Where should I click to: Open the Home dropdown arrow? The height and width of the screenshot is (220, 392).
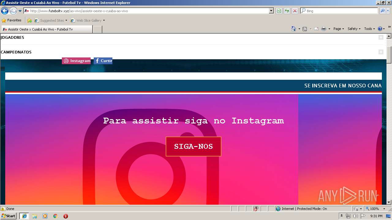point(299,29)
